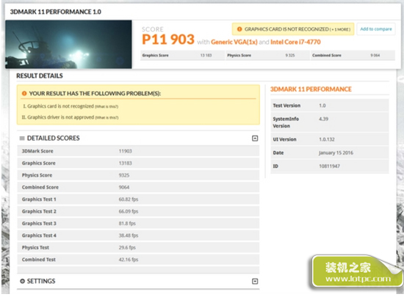Click the 3DMARK 11 PERFORMANCE side panel heading
The width and height of the screenshot is (404, 297).
(x=311, y=89)
